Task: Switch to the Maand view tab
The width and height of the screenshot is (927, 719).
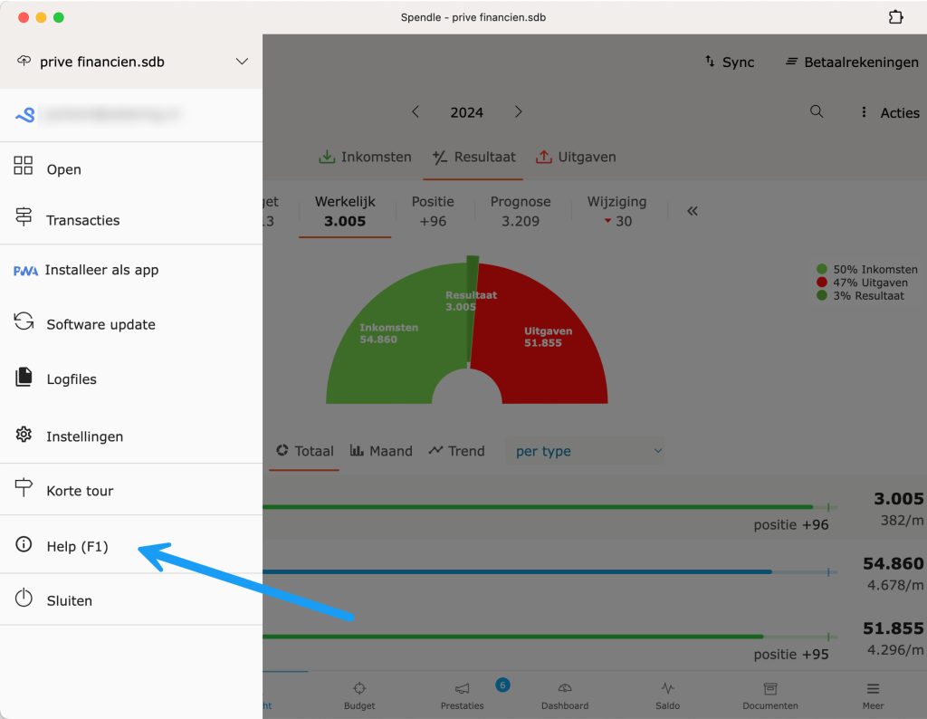Action: coord(381,451)
